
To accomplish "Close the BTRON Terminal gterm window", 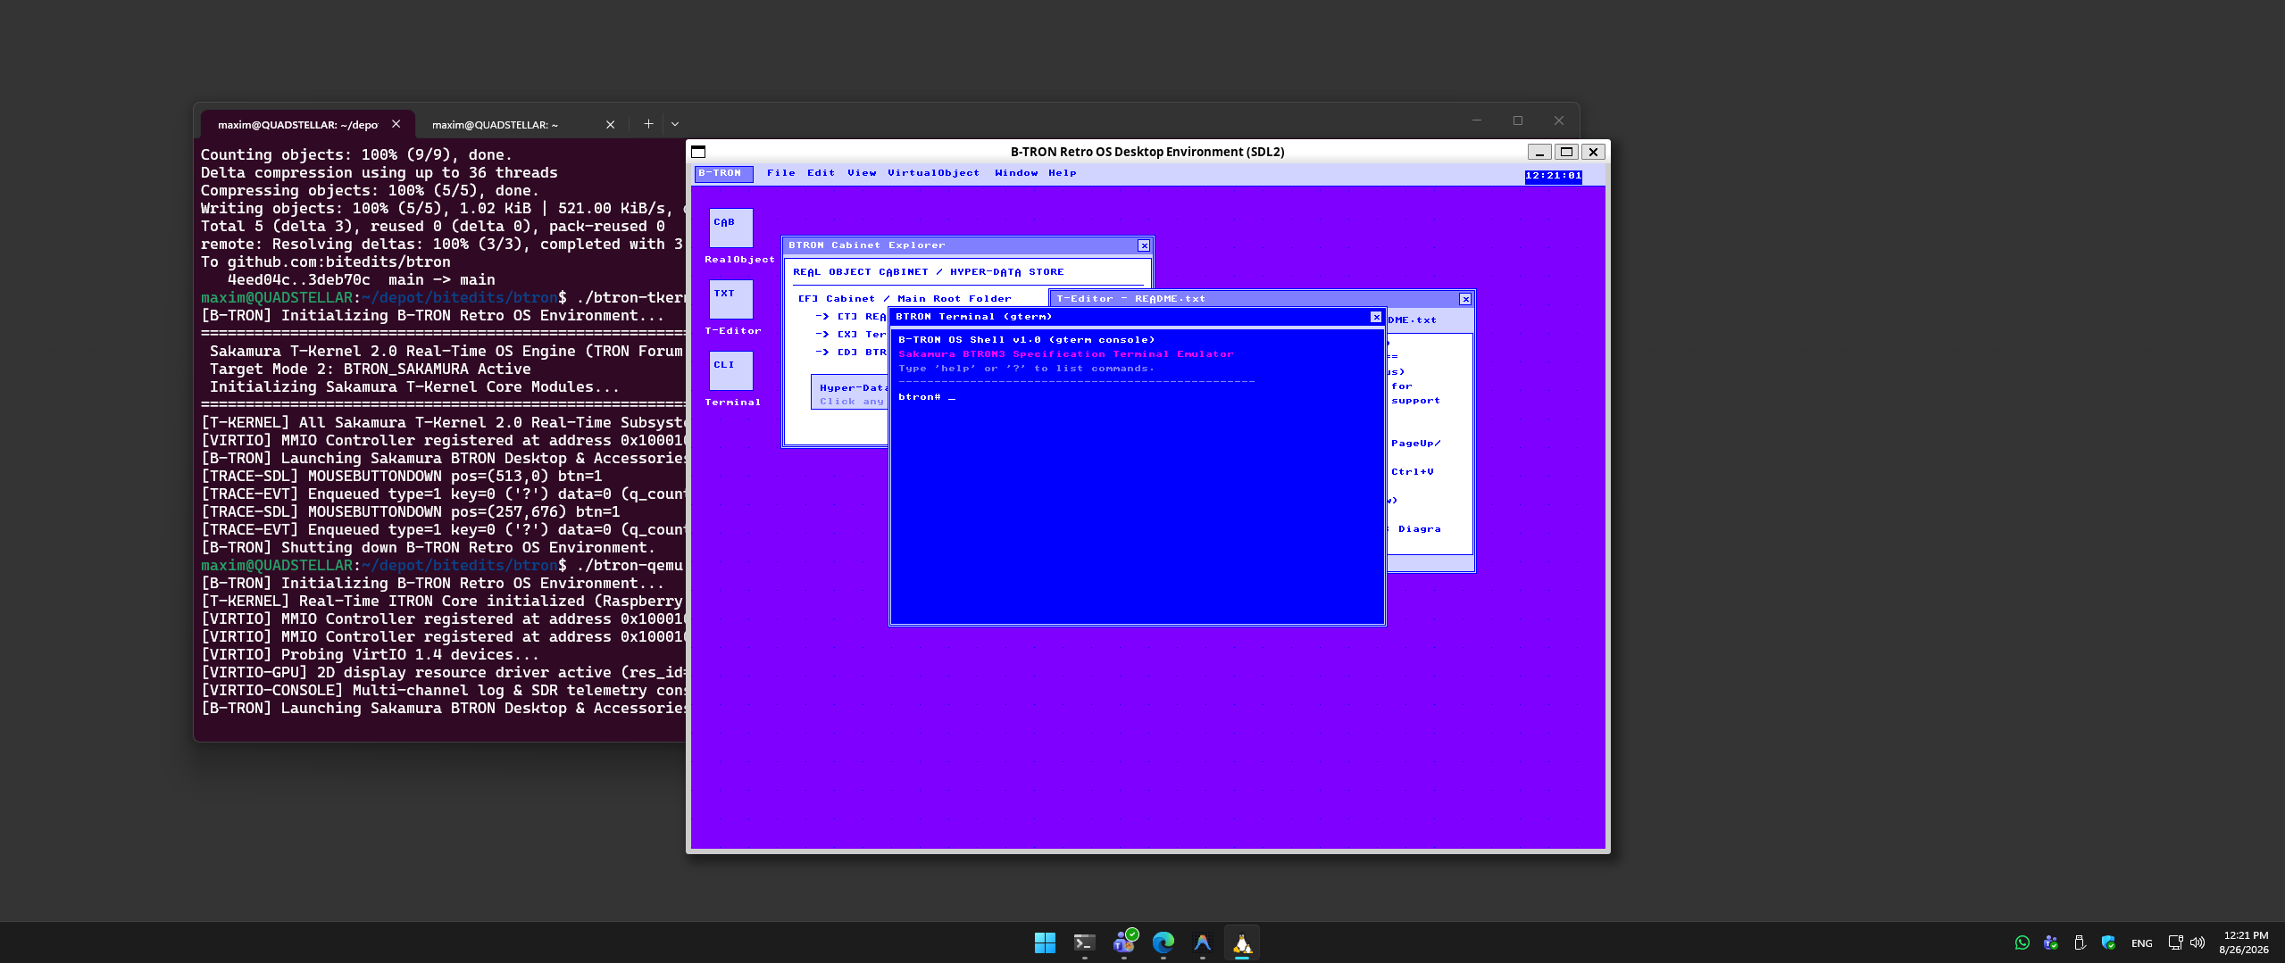I will 1376,317.
